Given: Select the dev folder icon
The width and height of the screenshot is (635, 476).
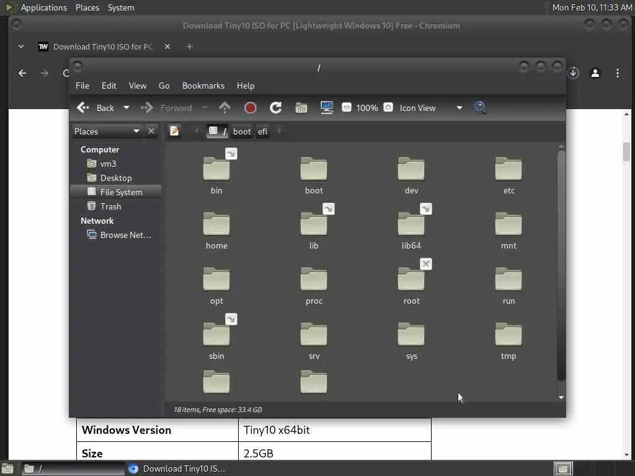Looking at the screenshot, I should pos(411,169).
